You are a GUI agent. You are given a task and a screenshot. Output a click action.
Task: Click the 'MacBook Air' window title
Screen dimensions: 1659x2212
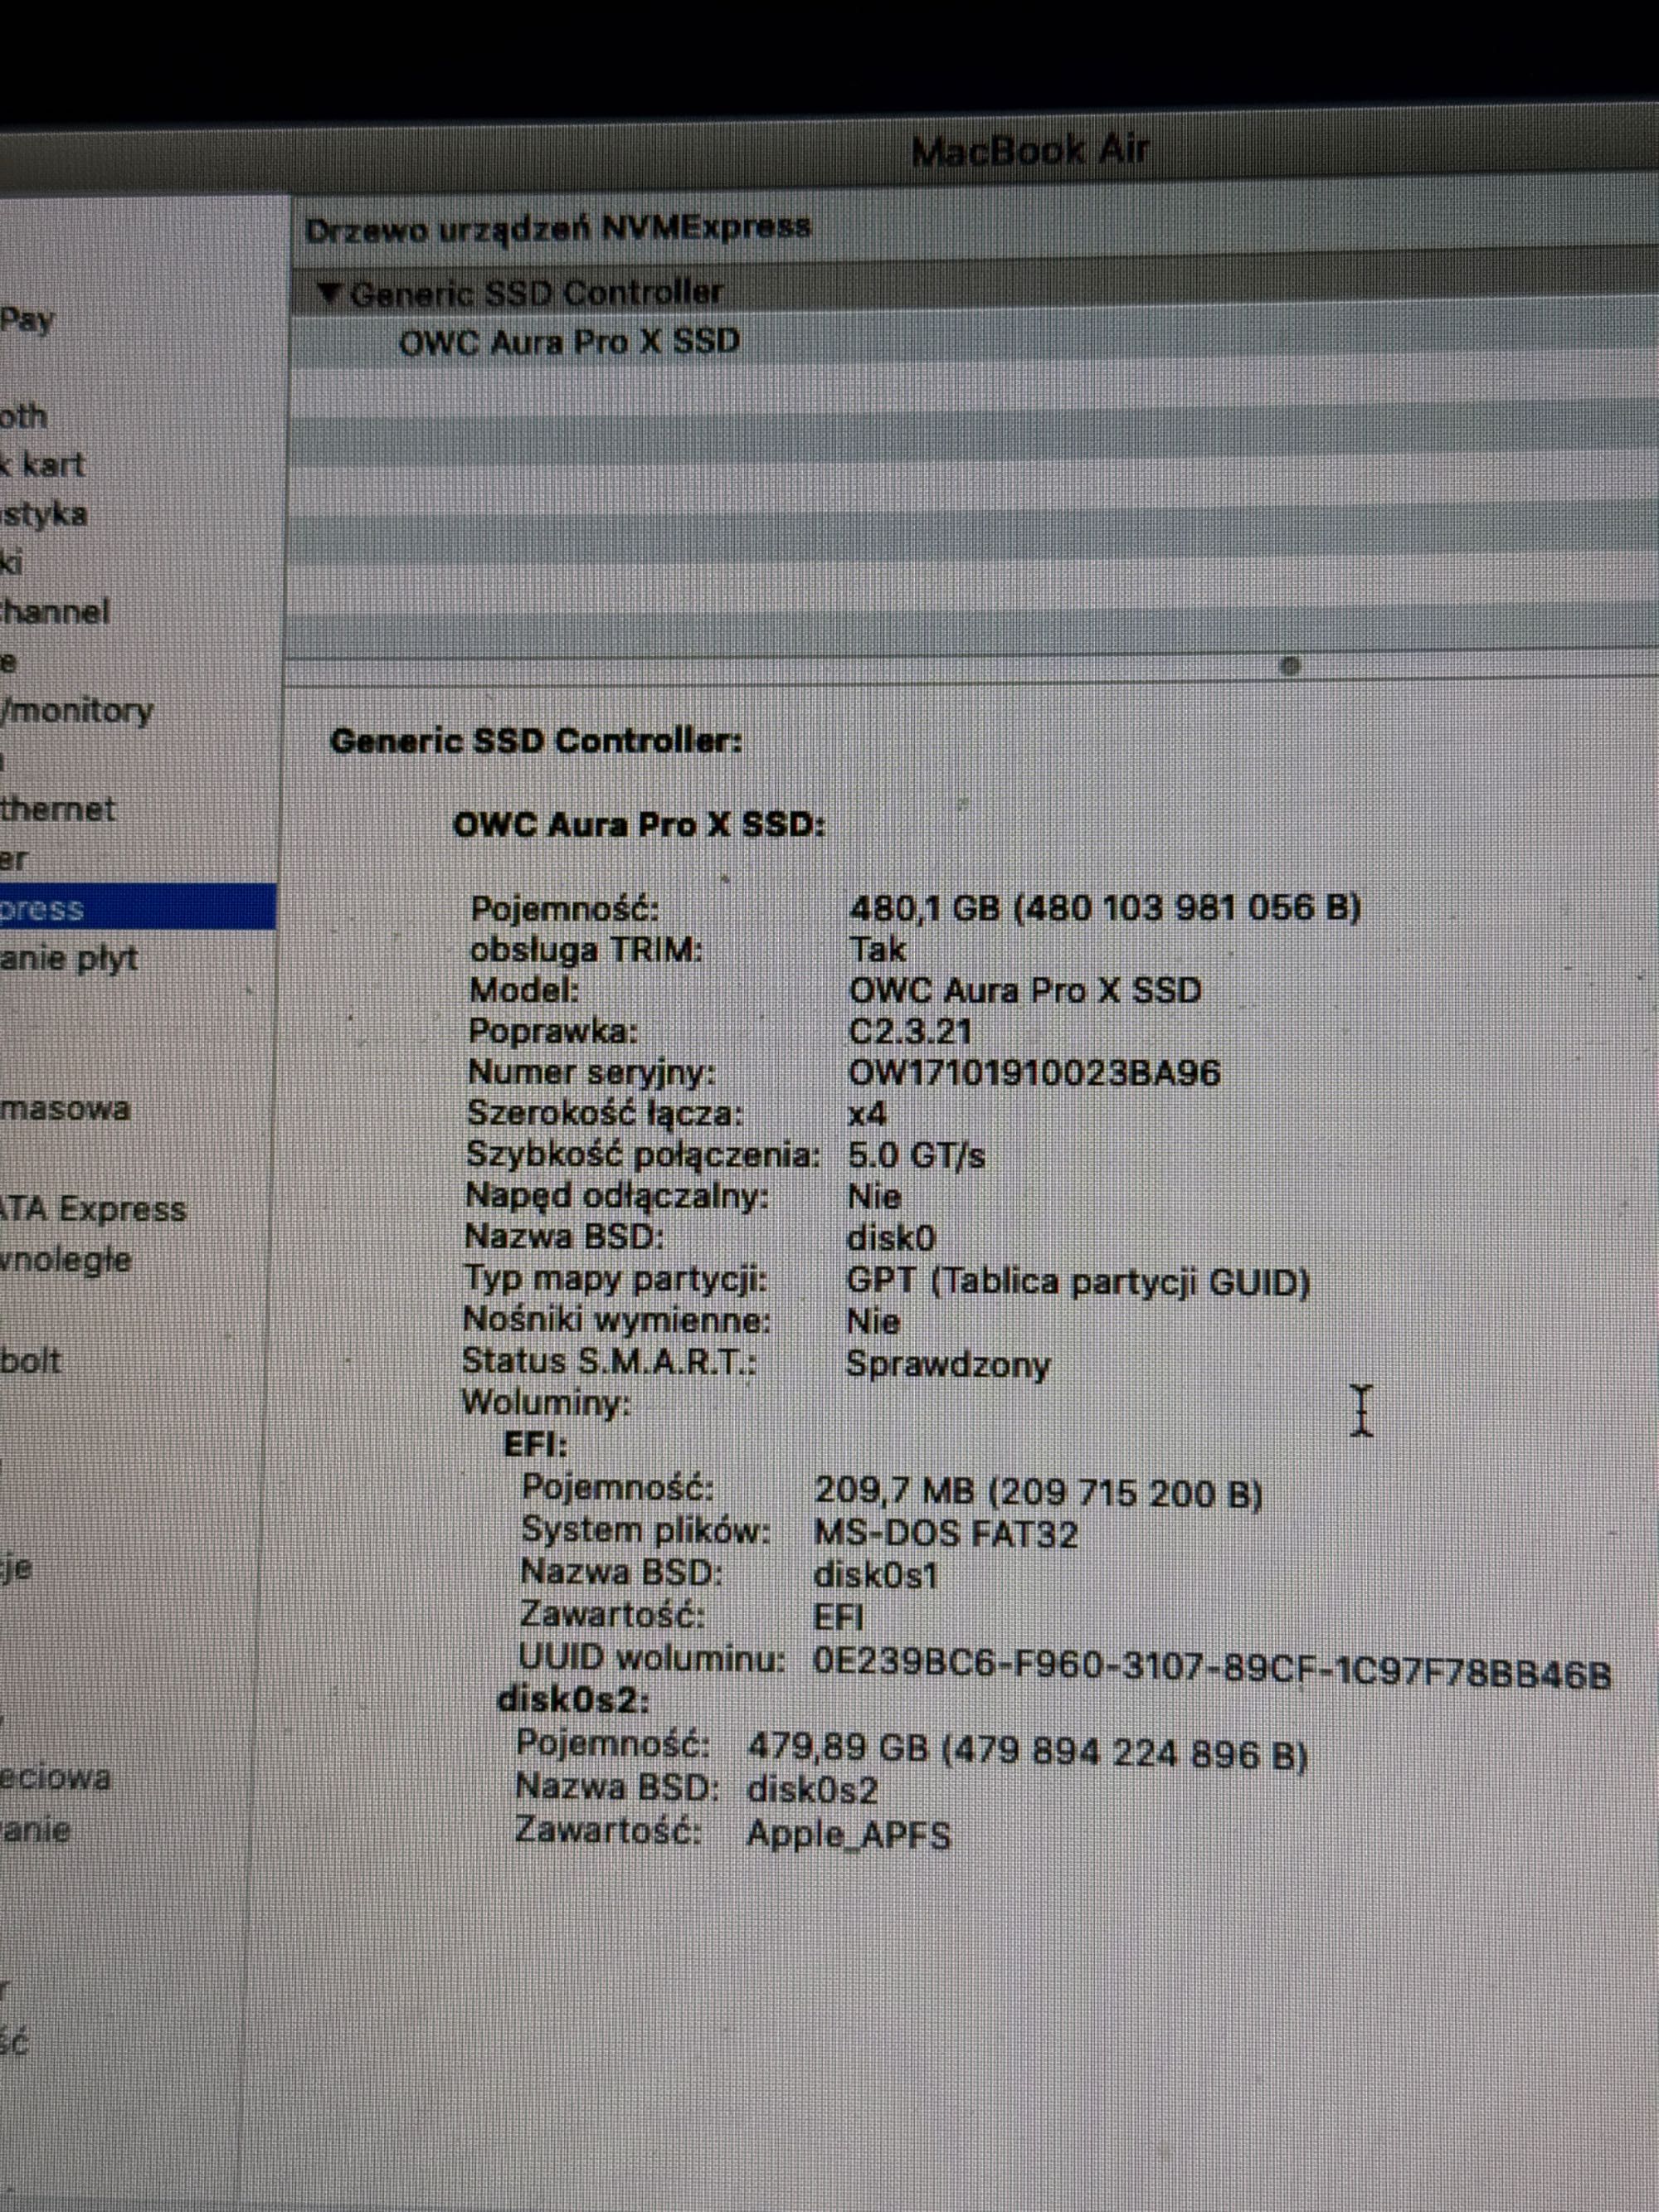tap(1030, 151)
